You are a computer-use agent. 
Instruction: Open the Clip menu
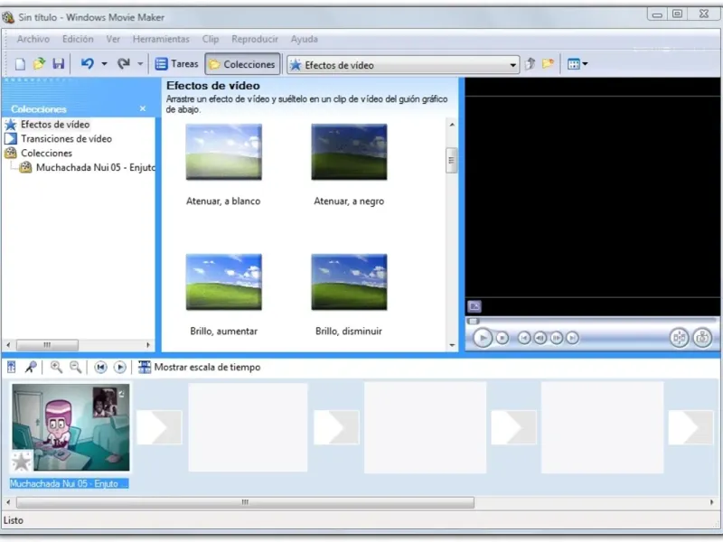(x=211, y=39)
